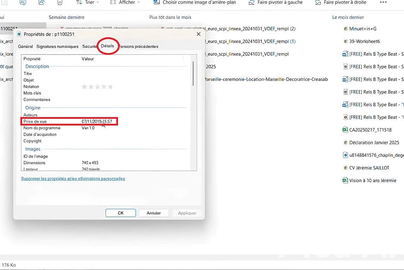
Task: Click the CV Jérémie SAILLOT file icon
Action: 345,168
